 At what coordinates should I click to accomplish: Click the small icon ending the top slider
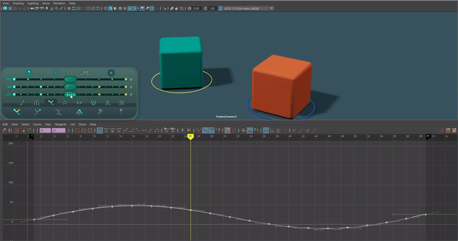pyautogui.click(x=131, y=79)
